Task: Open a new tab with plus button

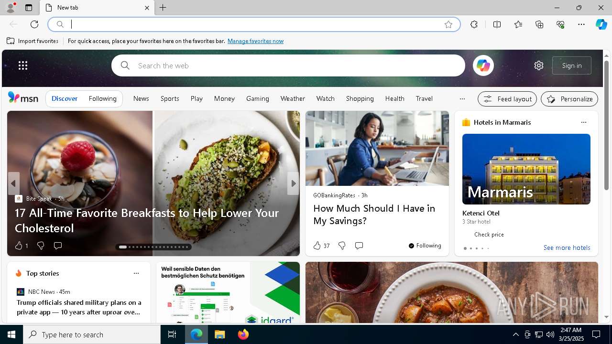Action: click(163, 8)
